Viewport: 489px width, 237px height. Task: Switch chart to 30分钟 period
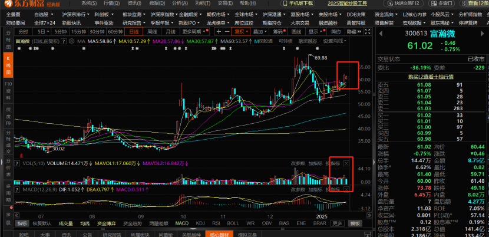pyautogui.click(x=96, y=31)
